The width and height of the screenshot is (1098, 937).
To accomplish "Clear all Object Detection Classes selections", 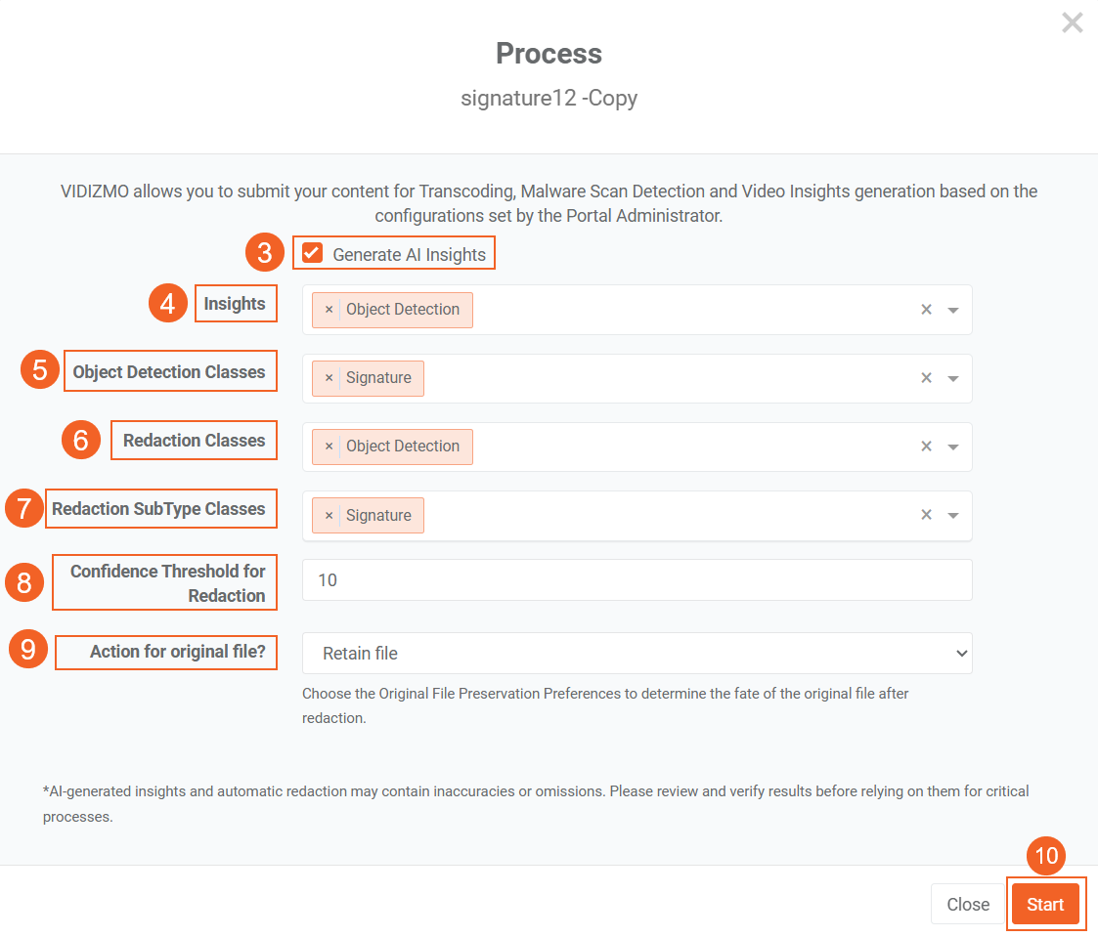I will tap(926, 378).
